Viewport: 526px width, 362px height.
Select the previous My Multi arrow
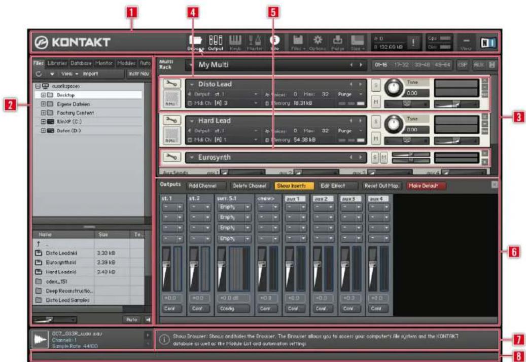(351, 65)
